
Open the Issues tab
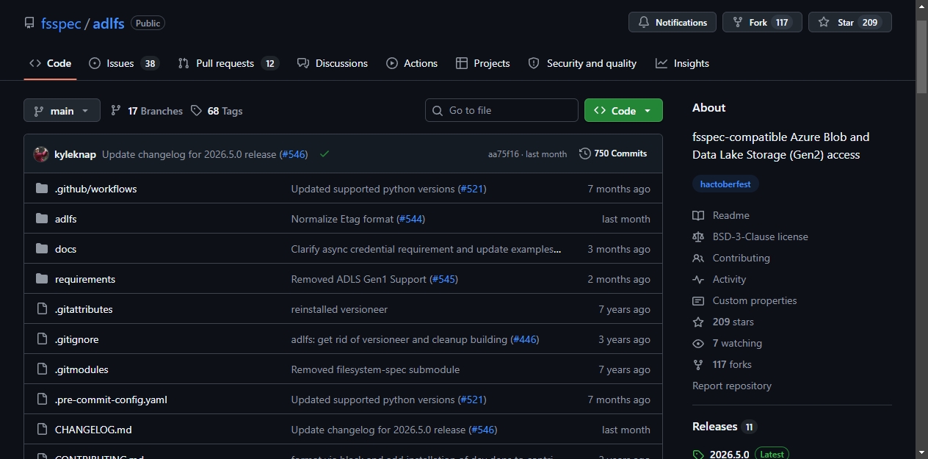coord(123,63)
